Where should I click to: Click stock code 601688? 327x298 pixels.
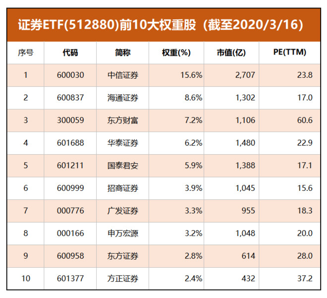[x=70, y=143]
